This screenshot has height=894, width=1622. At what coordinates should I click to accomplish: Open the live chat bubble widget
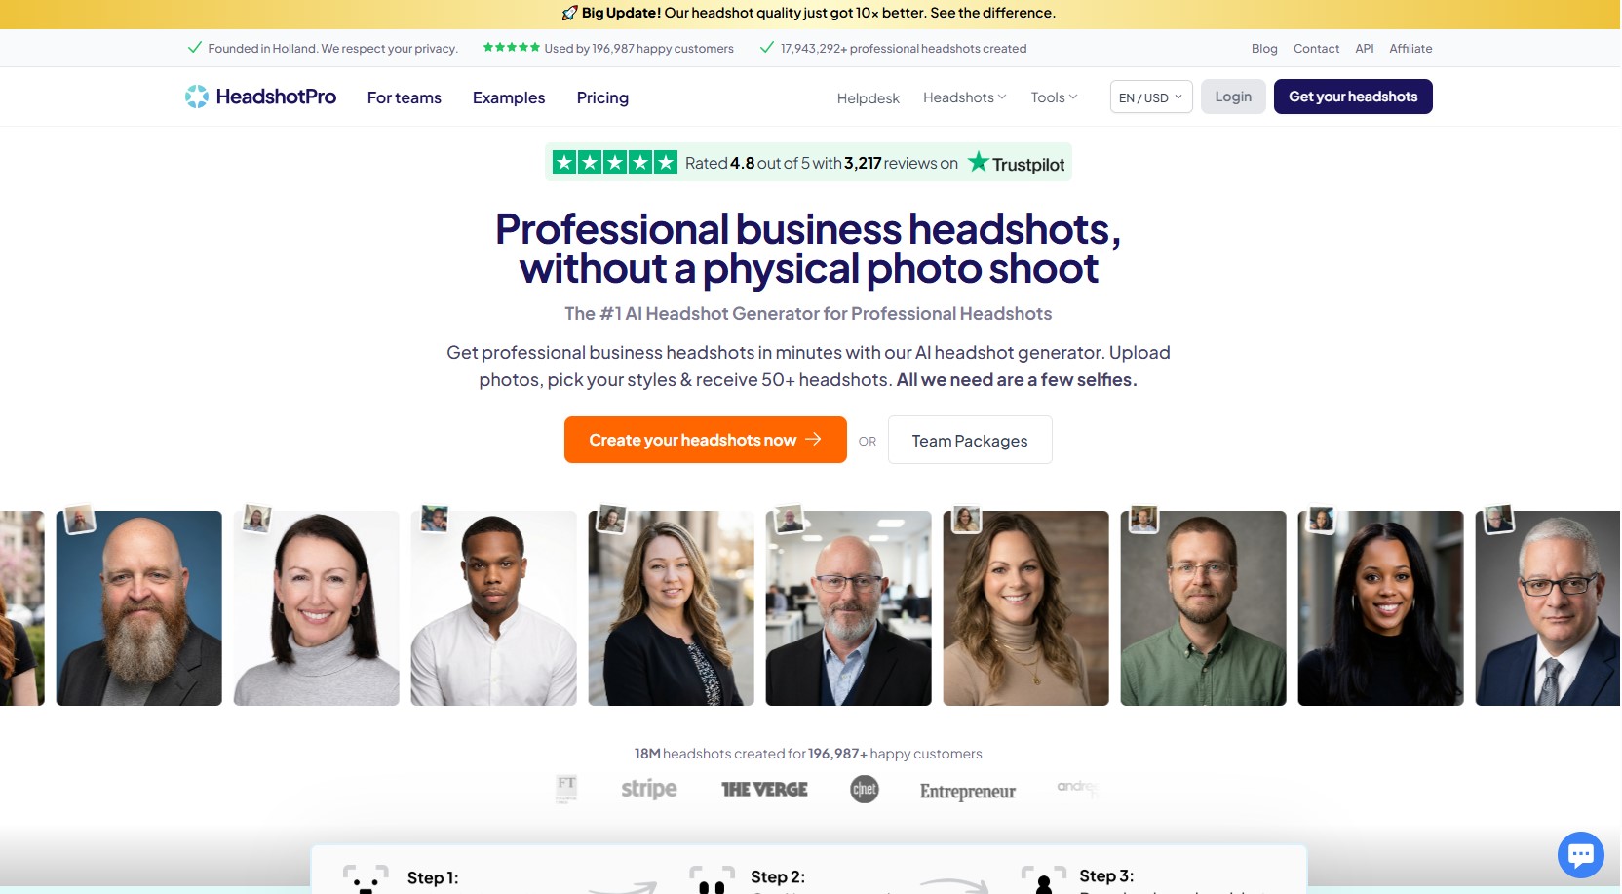[x=1580, y=854]
